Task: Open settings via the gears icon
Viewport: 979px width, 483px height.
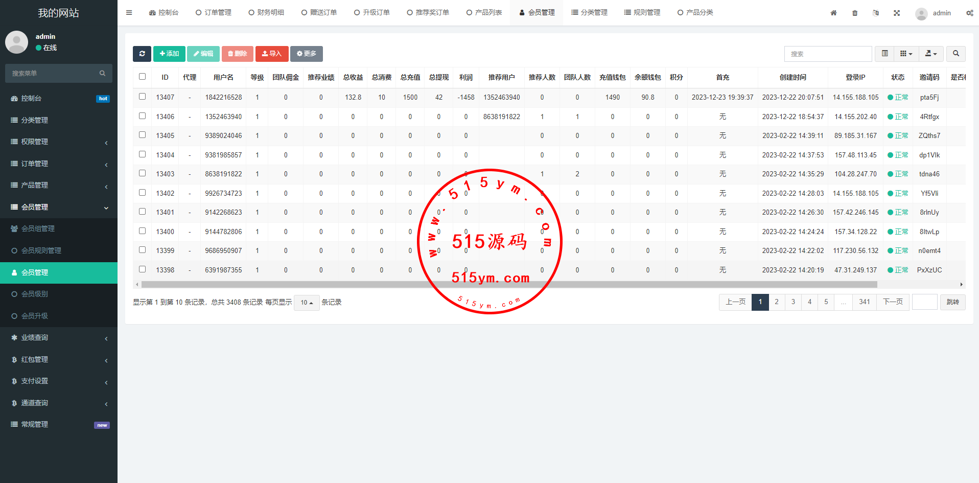Action: pyautogui.click(x=969, y=13)
